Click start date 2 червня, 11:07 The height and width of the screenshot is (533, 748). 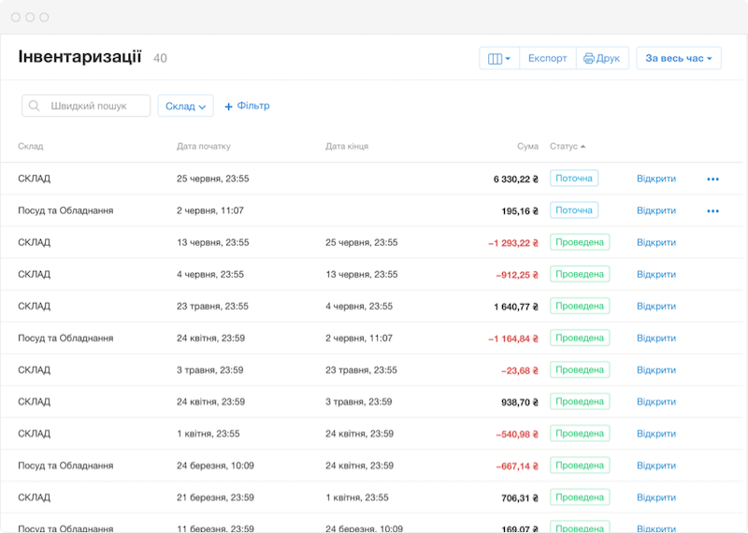point(209,210)
